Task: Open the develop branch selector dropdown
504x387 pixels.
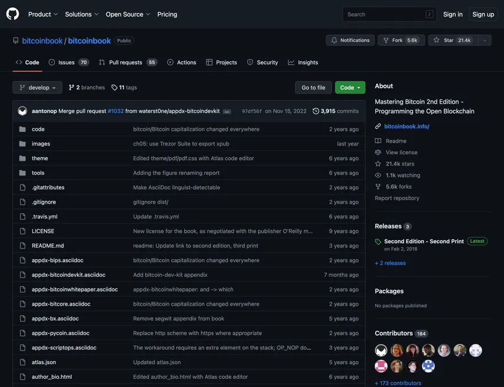Action: click(x=37, y=88)
